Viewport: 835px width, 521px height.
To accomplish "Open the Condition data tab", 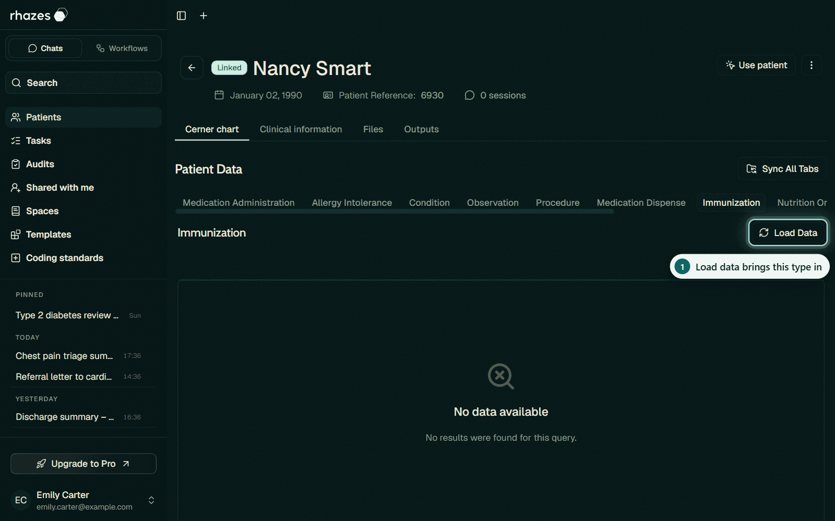I will (x=430, y=203).
